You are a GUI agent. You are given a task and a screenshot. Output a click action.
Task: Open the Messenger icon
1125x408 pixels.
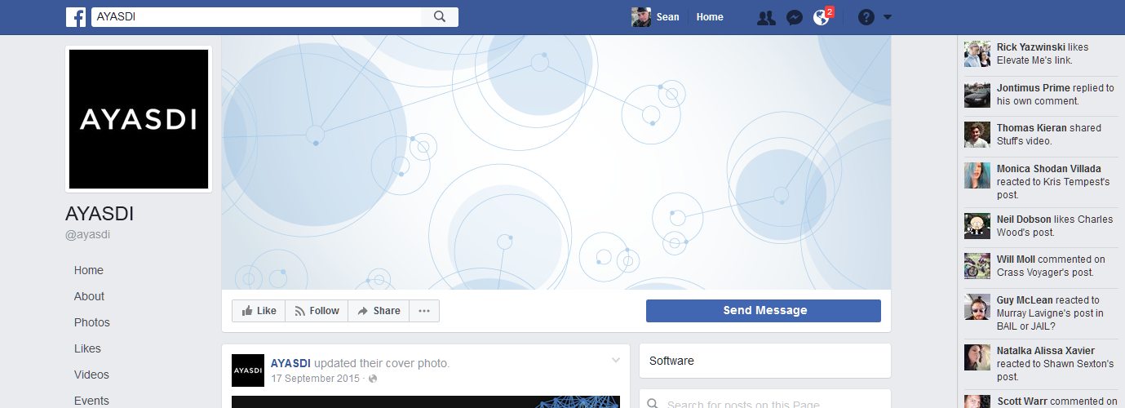point(795,17)
